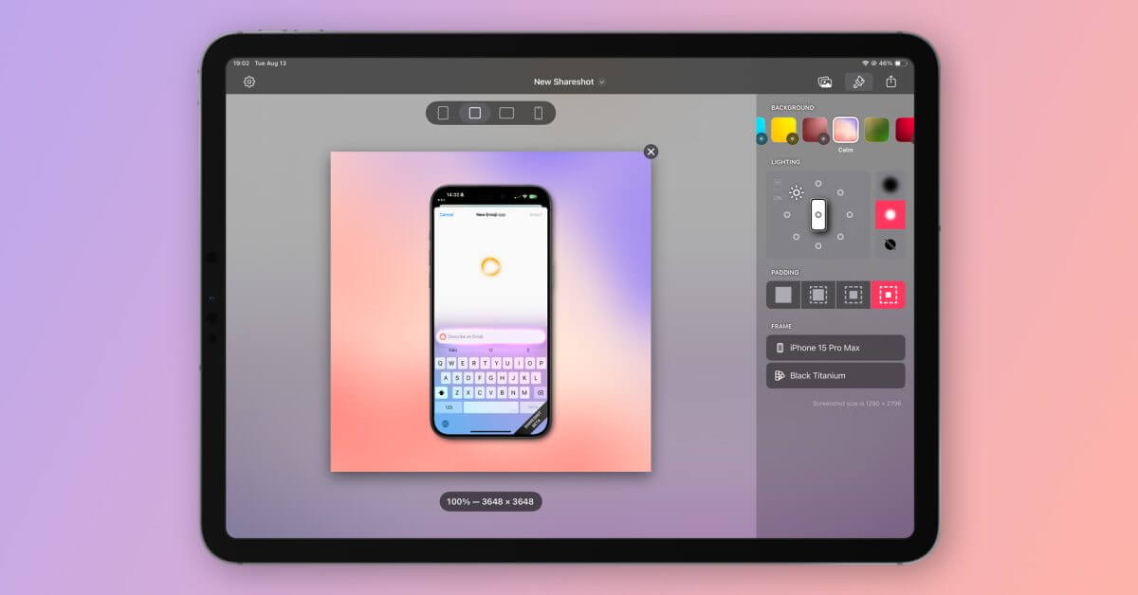The image size is (1138, 595).
Task: Toggle the lighting ON switch
Action: (778, 189)
